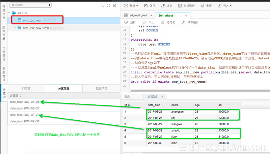Click the sdtest tab file icon
This screenshot has width=270, height=154.
click(161, 16)
